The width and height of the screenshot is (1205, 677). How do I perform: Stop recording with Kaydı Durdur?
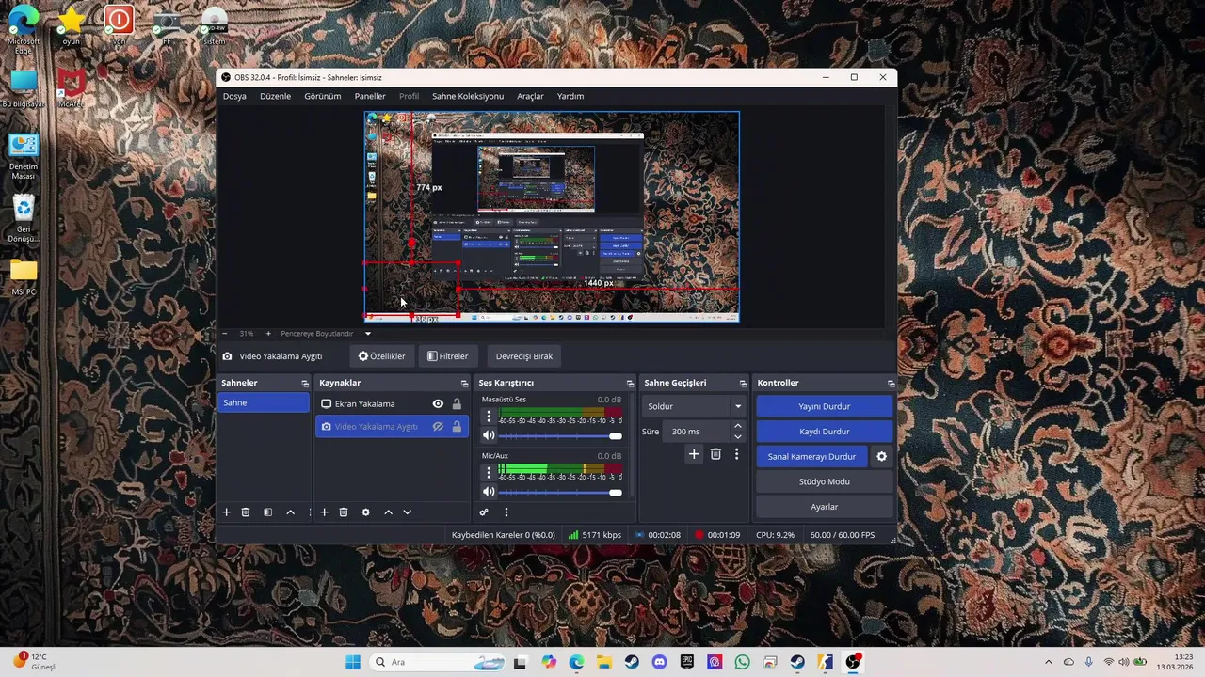(x=824, y=432)
